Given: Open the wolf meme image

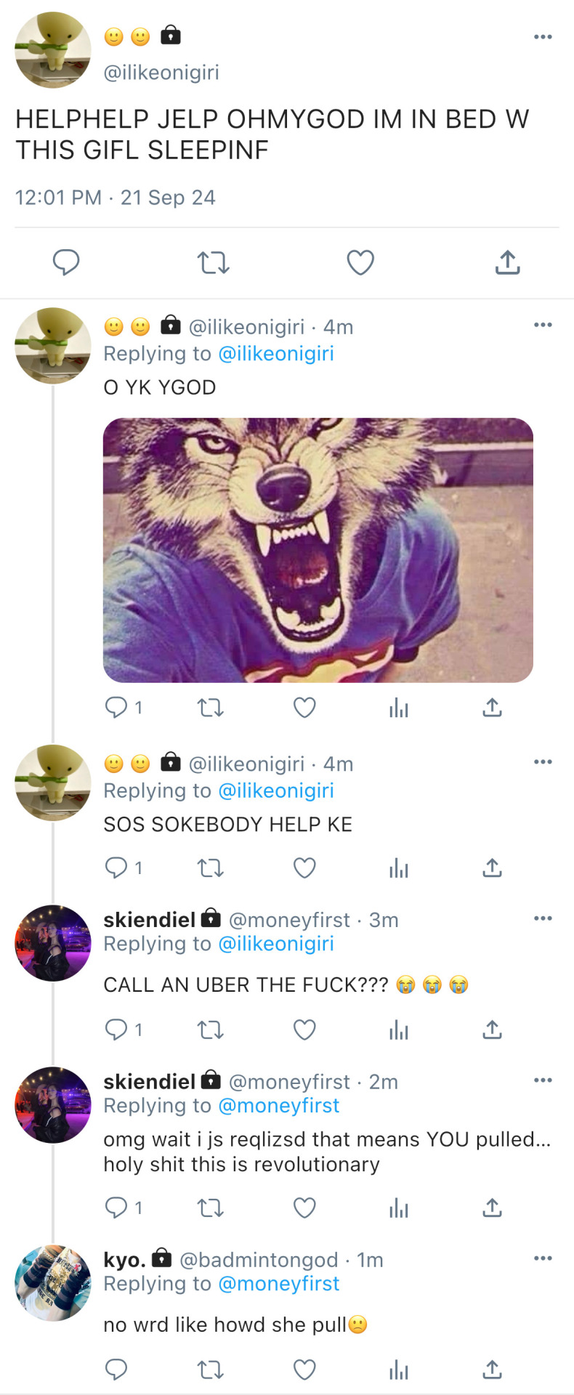Looking at the screenshot, I should coord(318,550).
